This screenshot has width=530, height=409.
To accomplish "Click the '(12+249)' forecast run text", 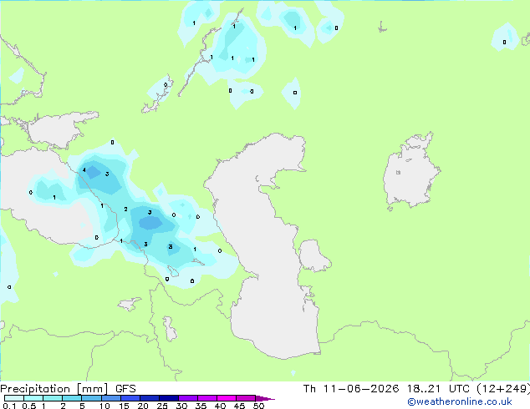I will [503, 389].
